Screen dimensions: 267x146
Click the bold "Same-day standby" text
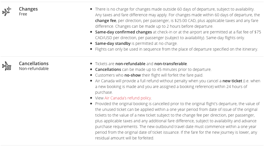coord(113,43)
